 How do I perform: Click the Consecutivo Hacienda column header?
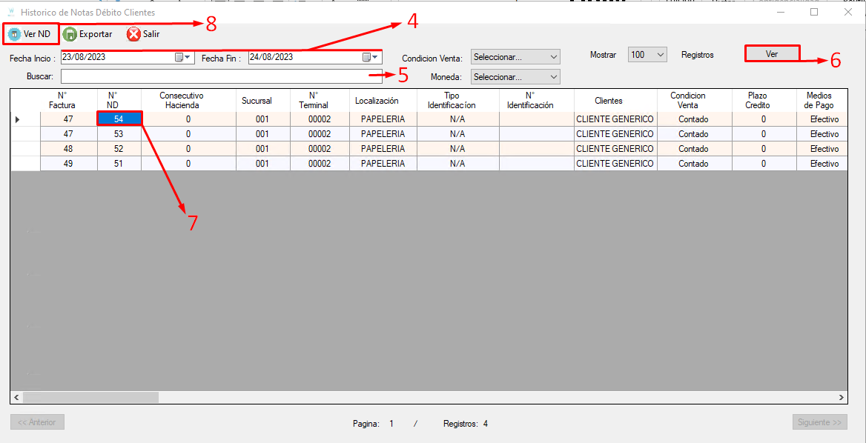tap(189, 100)
